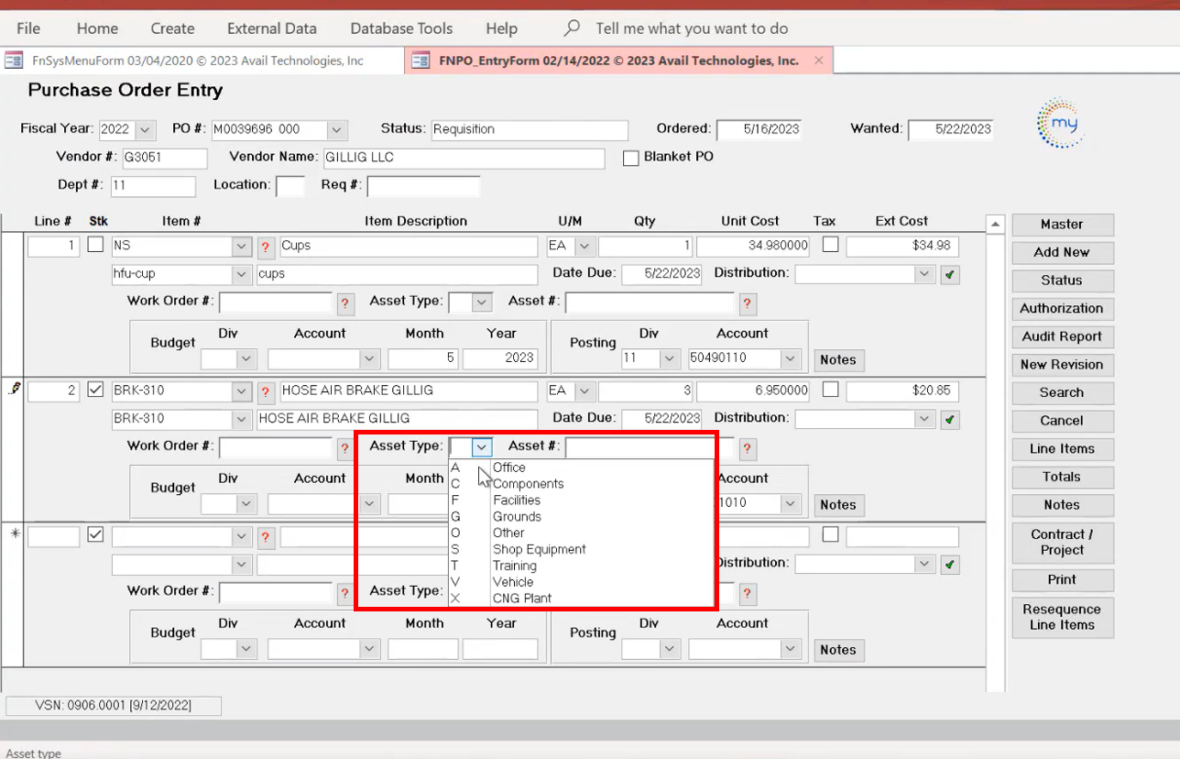The image size is (1180, 759).
Task: Expand line 1 U/M dropdown showing EA
Action: 584,247
